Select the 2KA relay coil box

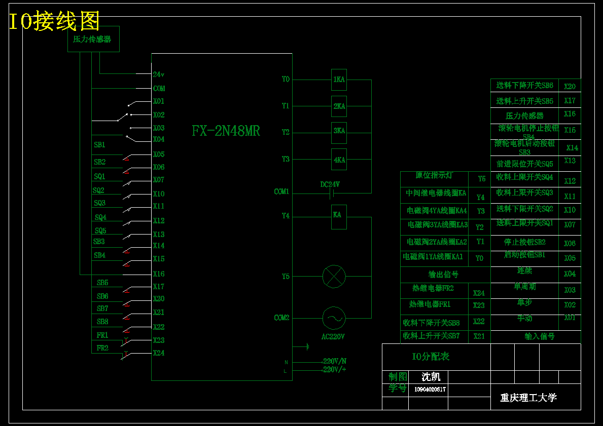(339, 106)
